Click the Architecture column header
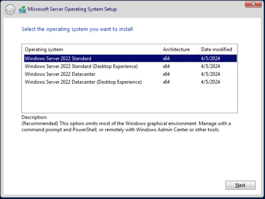The image size is (265, 199). [176, 49]
